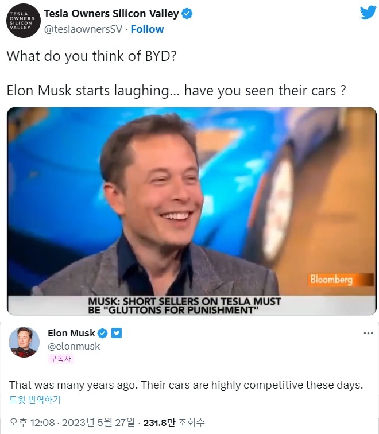Click Elon Musk's reply text about competitive cars
The image size is (379, 434).
(186, 385)
